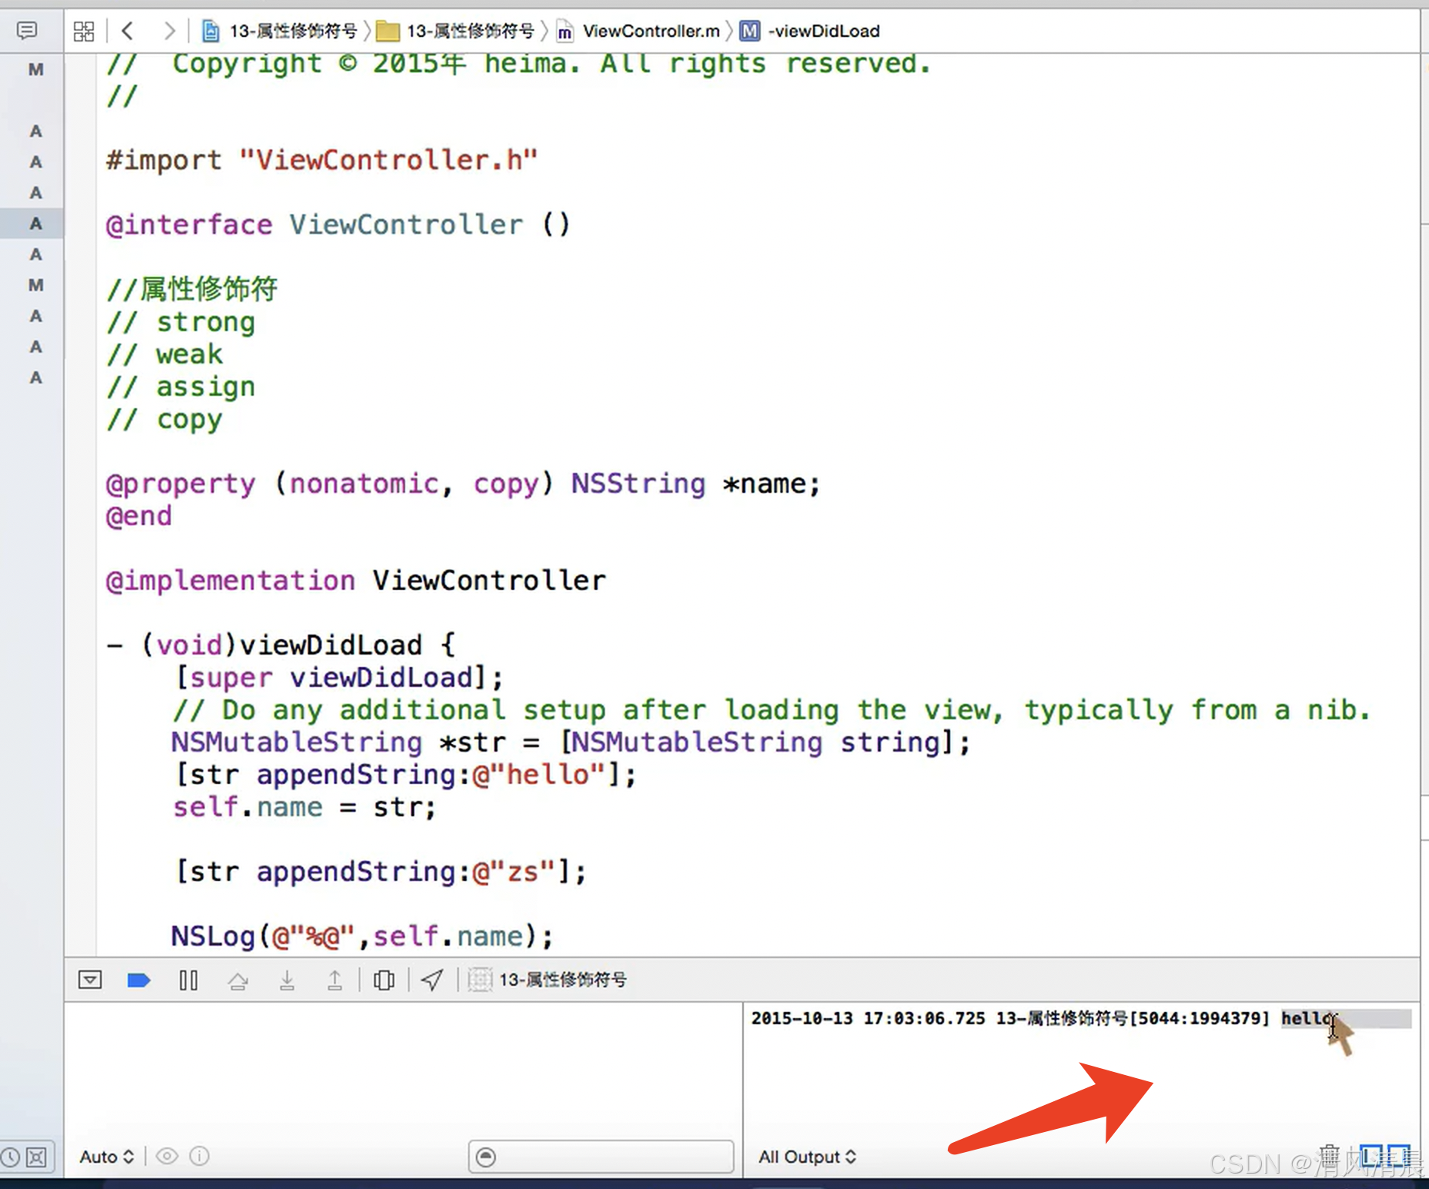Click the appendString:@"zs" line
Viewport: 1429px width, 1189px height.
(x=381, y=872)
